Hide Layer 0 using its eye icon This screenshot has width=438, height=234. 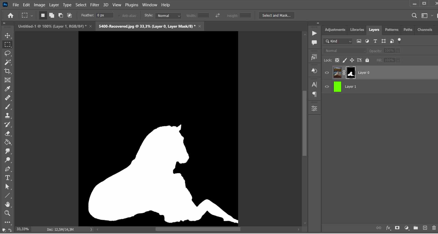click(x=327, y=73)
